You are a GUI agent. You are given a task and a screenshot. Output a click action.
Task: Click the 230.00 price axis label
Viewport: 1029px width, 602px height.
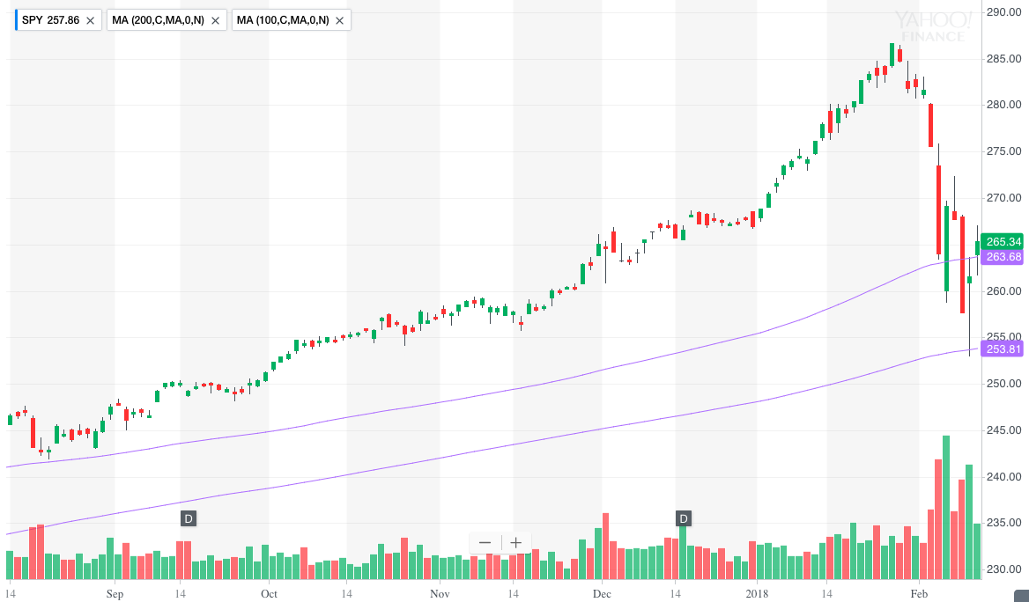[1004, 569]
